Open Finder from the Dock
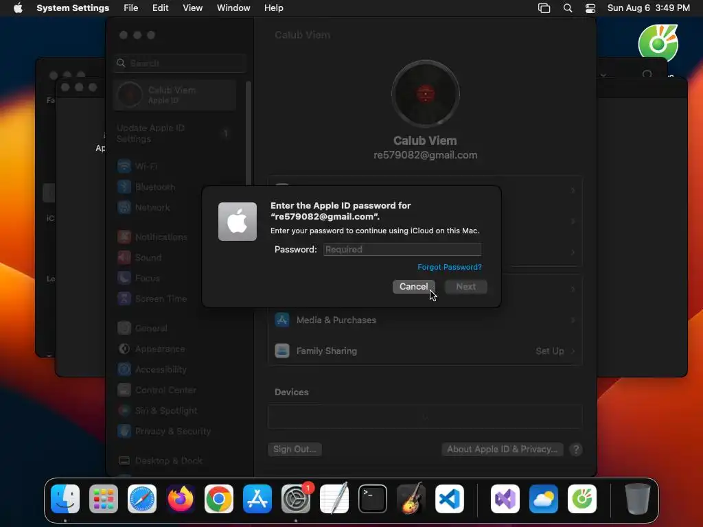The image size is (703, 527). pos(65,499)
